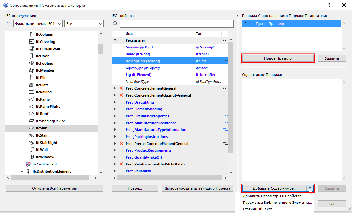Click the search magnifier icon
Image resolution: width=352 pixels, height=213 pixels.
pos(115,24)
